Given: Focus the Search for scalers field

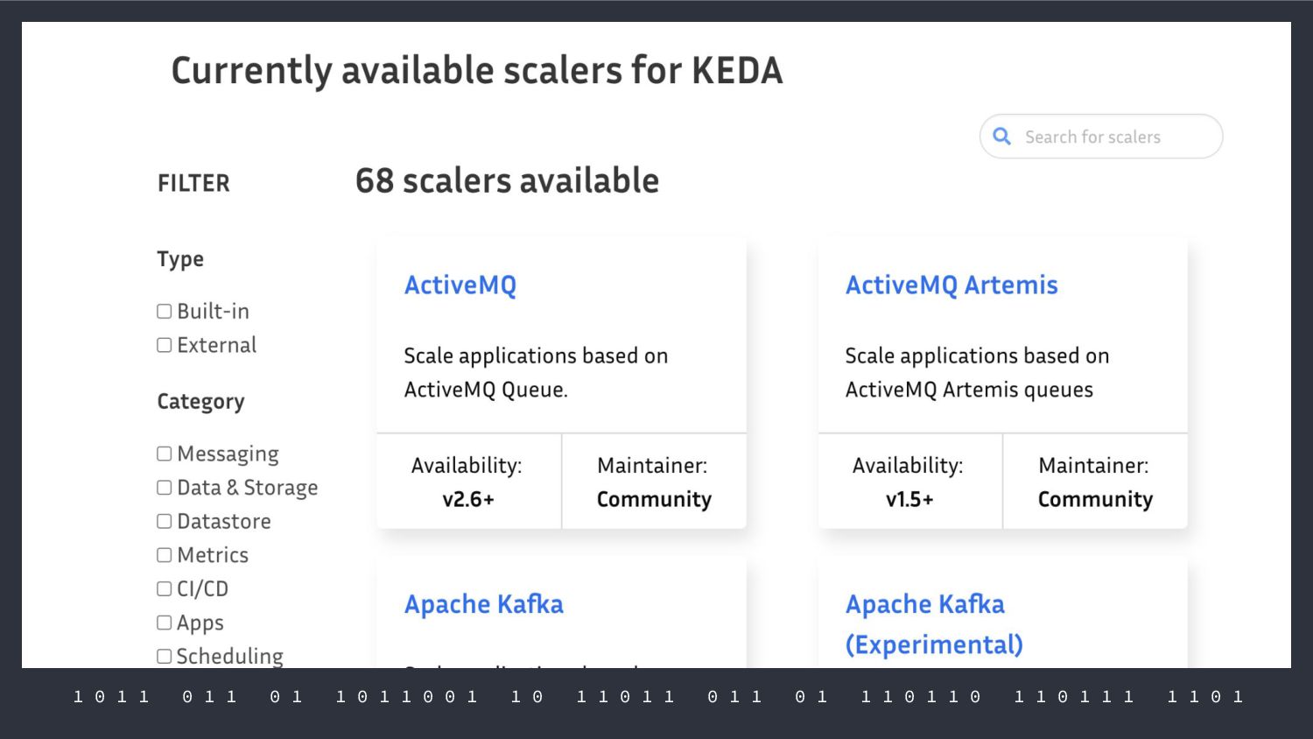Looking at the screenshot, I should [1101, 137].
